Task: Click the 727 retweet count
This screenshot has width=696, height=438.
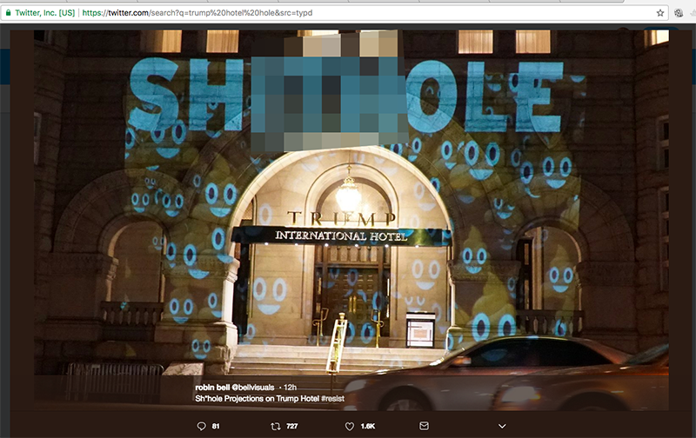Action: (291, 426)
